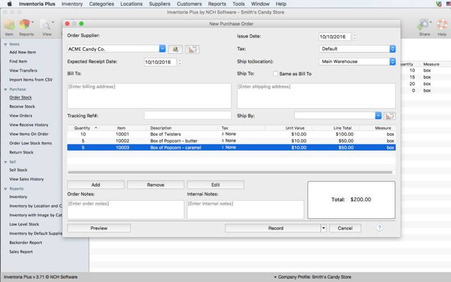Click the Help lifebuoy toolbar icon

pos(442,24)
